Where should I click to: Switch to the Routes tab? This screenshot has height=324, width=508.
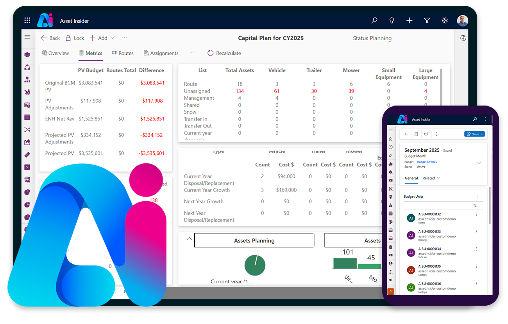coord(123,53)
